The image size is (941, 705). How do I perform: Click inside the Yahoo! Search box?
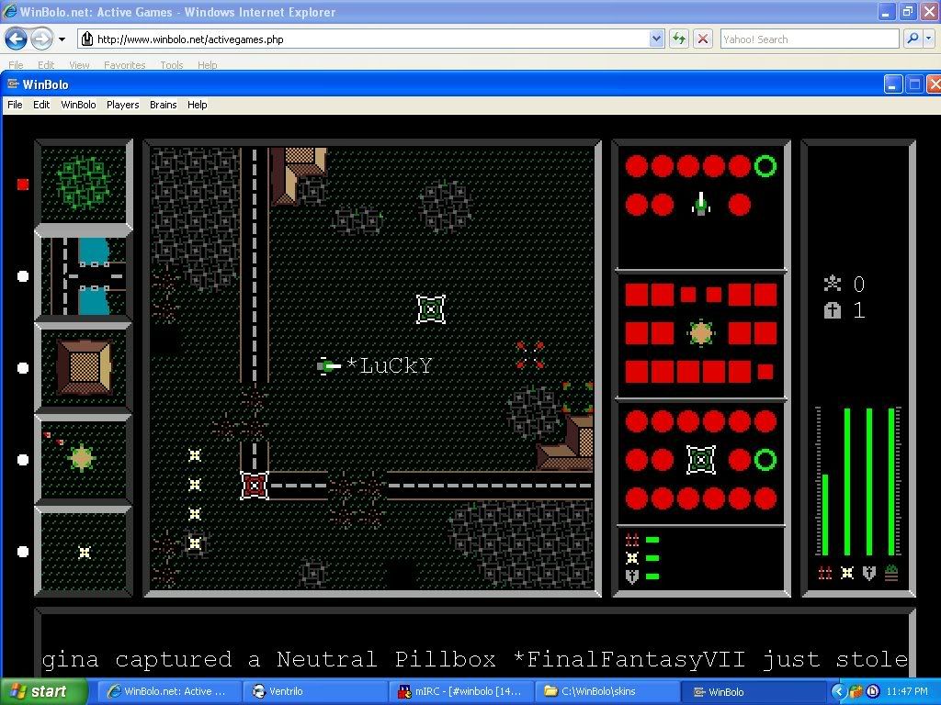808,39
